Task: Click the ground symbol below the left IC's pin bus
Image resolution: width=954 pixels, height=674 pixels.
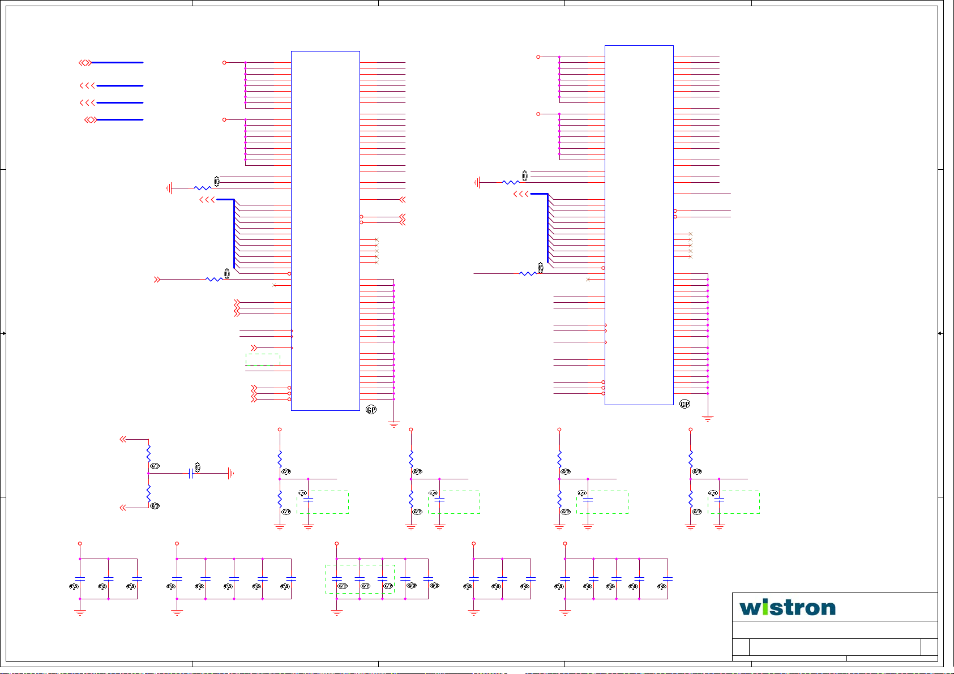Action: click(394, 423)
